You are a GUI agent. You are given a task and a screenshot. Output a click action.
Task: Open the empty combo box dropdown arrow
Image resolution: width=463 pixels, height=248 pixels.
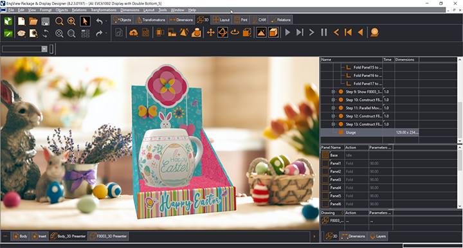pyautogui.click(x=44, y=49)
